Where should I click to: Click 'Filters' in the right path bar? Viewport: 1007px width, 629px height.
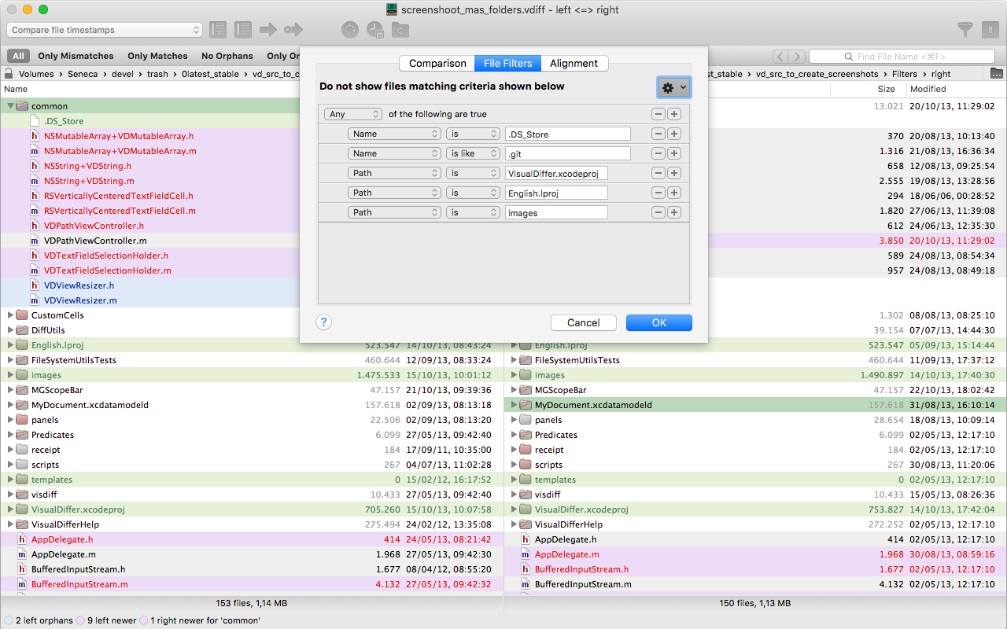click(905, 74)
